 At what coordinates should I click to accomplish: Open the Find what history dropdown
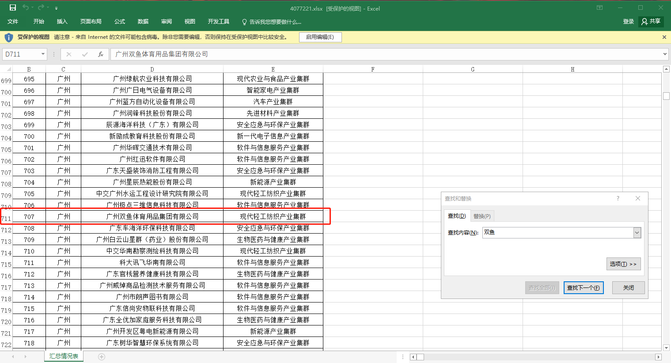(x=637, y=233)
